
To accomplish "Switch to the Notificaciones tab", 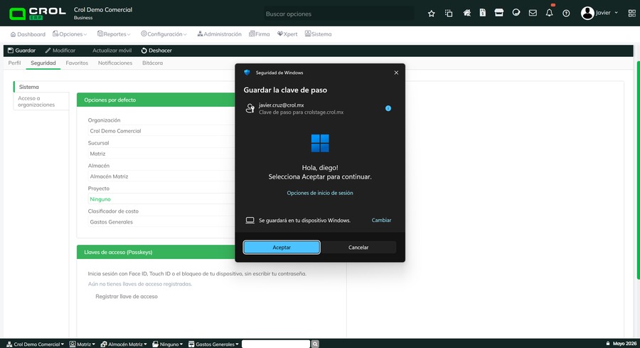I will (115, 63).
